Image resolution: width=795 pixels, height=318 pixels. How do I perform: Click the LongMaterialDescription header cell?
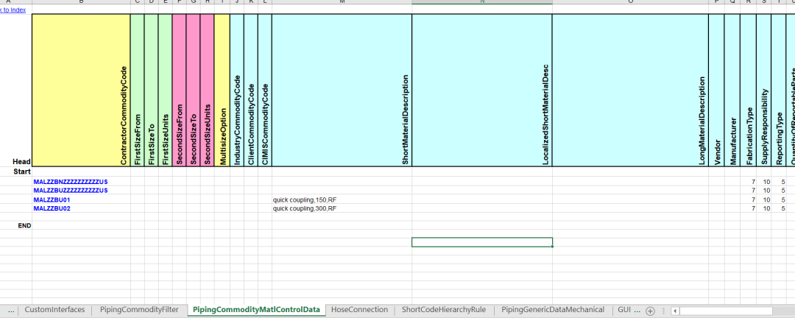pos(630,90)
